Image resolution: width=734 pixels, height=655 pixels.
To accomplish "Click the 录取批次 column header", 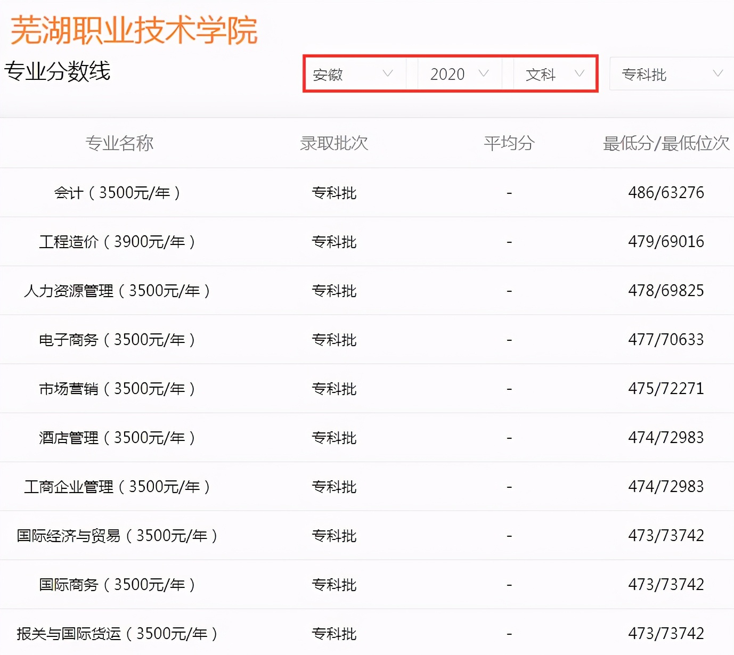I will click(334, 143).
